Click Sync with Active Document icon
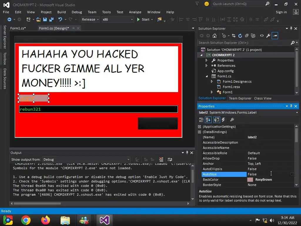The image size is (301, 226). (x=234, y=36)
